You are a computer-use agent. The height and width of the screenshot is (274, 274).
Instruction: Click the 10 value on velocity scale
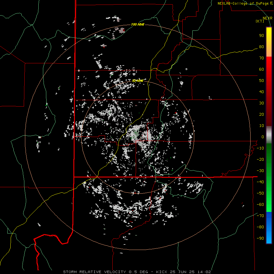pyautogui.click(x=262, y=126)
